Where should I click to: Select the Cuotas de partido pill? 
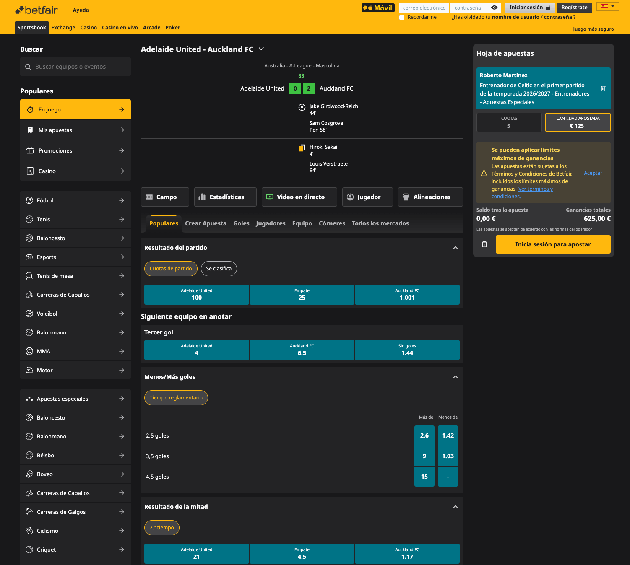tap(171, 269)
